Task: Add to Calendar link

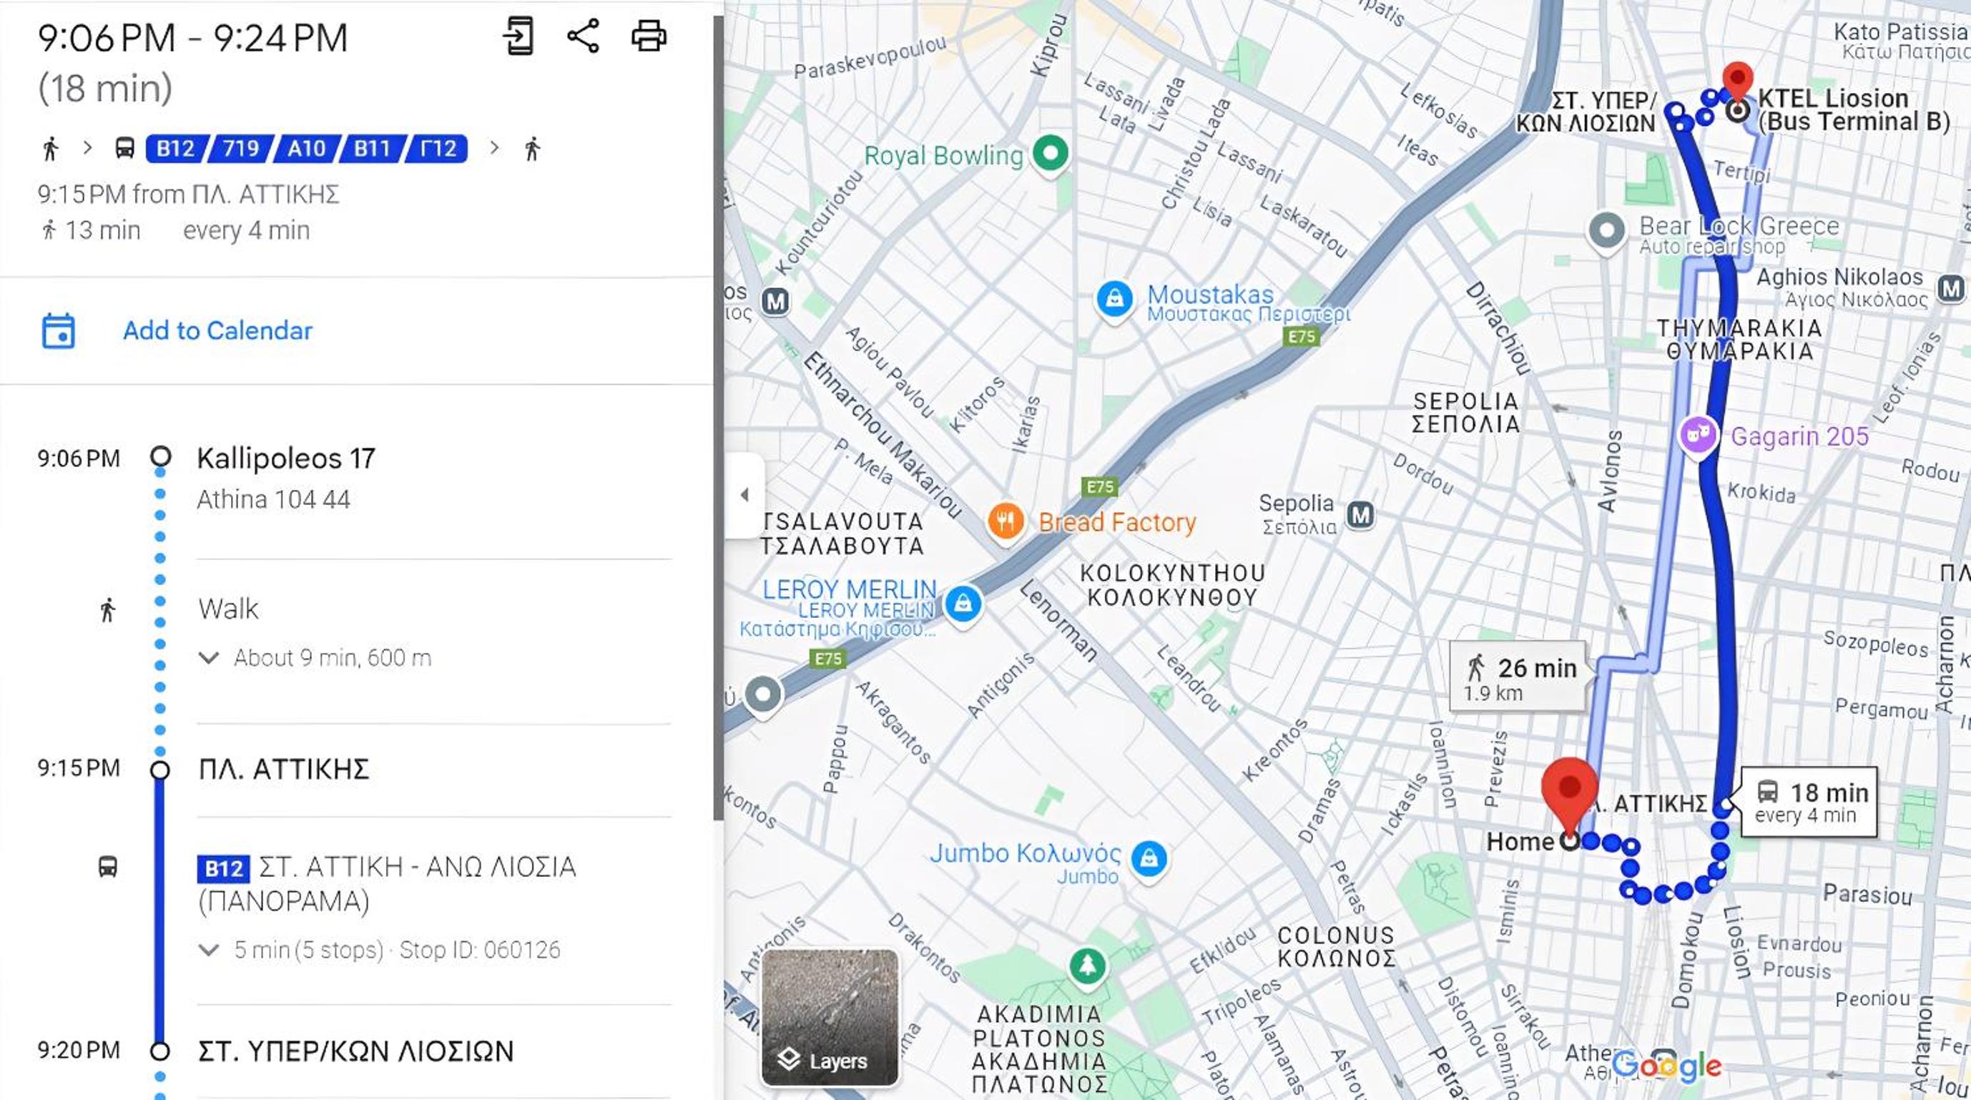Action: [218, 330]
